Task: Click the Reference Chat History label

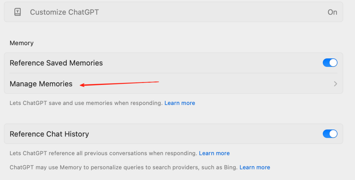Action: pos(49,134)
